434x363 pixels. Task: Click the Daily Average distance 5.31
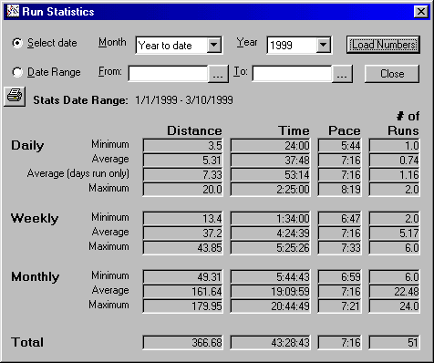(182, 160)
